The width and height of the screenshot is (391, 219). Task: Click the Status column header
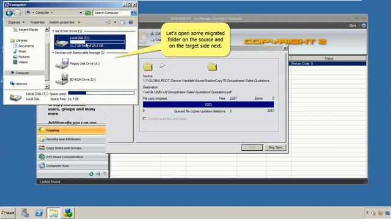coord(329,58)
